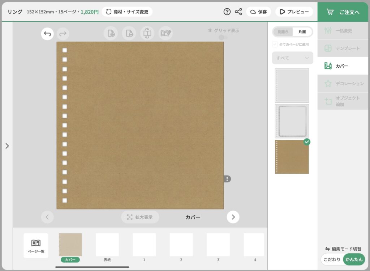The height and width of the screenshot is (271, 370).
Task: Select the 表紙 page thumbnail
Action: [x=107, y=245]
